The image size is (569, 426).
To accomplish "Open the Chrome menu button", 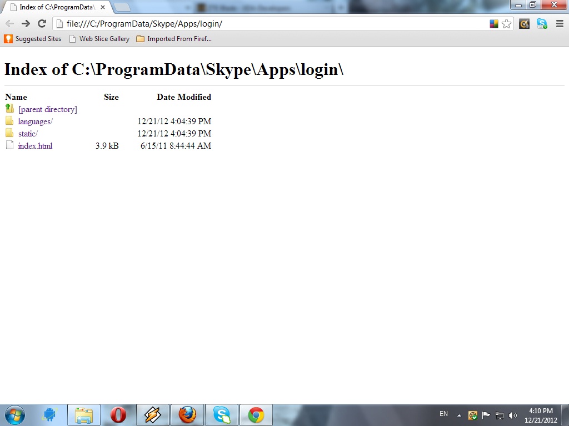I will [x=560, y=24].
